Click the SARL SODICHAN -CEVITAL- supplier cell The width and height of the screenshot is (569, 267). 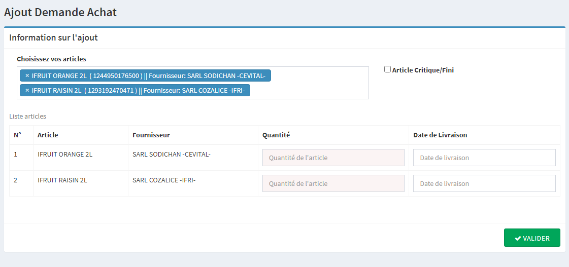pyautogui.click(x=171, y=154)
